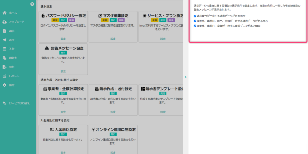The image size is (308, 154).
Task: Open 出力 via its export icon
Action: [5, 67]
